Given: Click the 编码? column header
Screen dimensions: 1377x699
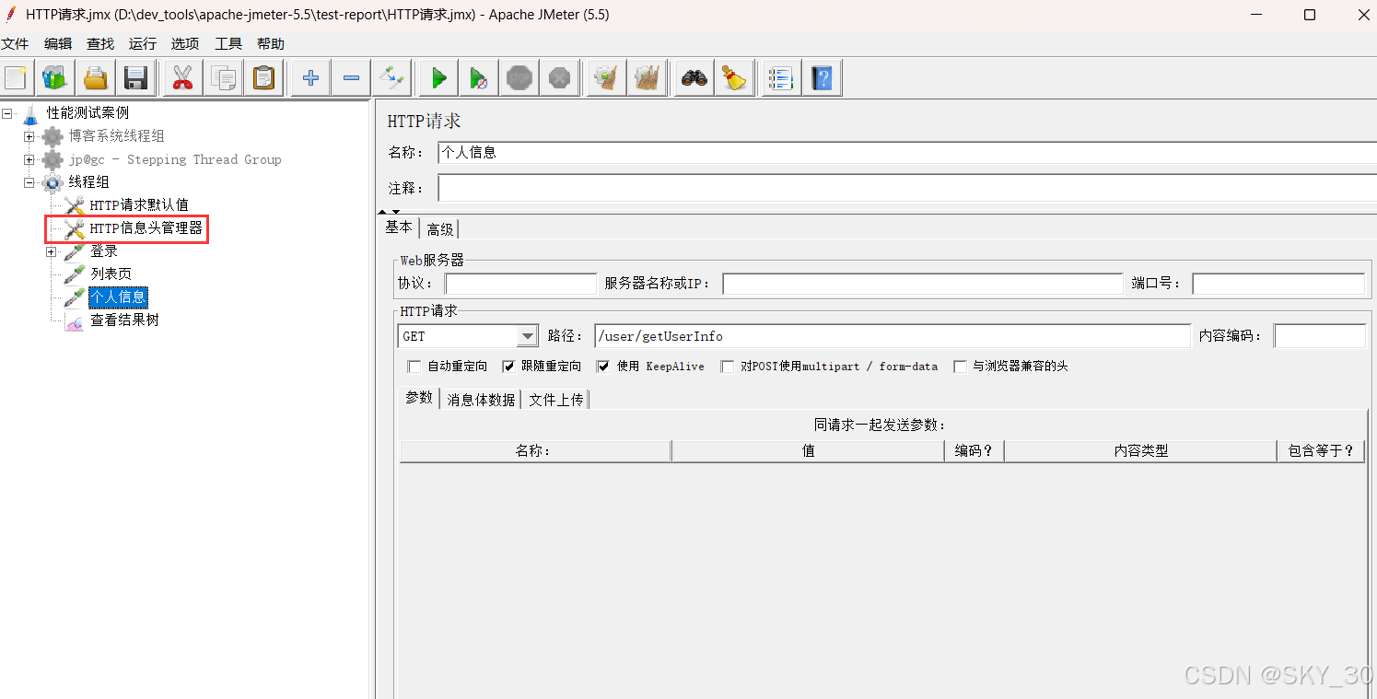Looking at the screenshot, I should 974,450.
